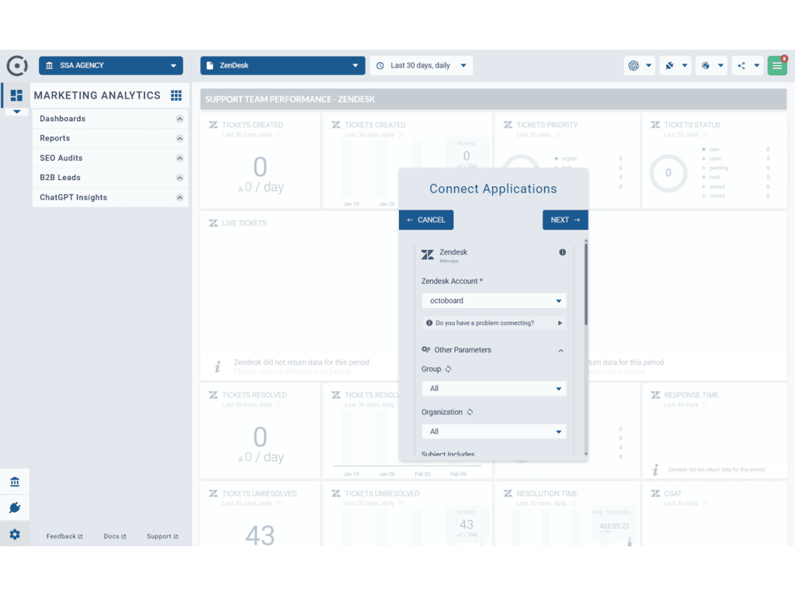The image size is (795, 596).
Task: Click the bank icon in bottom-left sidebar
Action: pos(15,482)
